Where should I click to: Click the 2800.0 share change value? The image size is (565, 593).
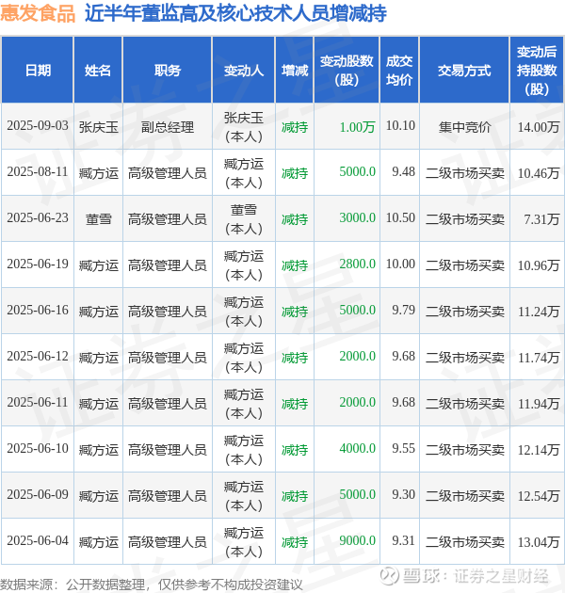click(x=357, y=264)
